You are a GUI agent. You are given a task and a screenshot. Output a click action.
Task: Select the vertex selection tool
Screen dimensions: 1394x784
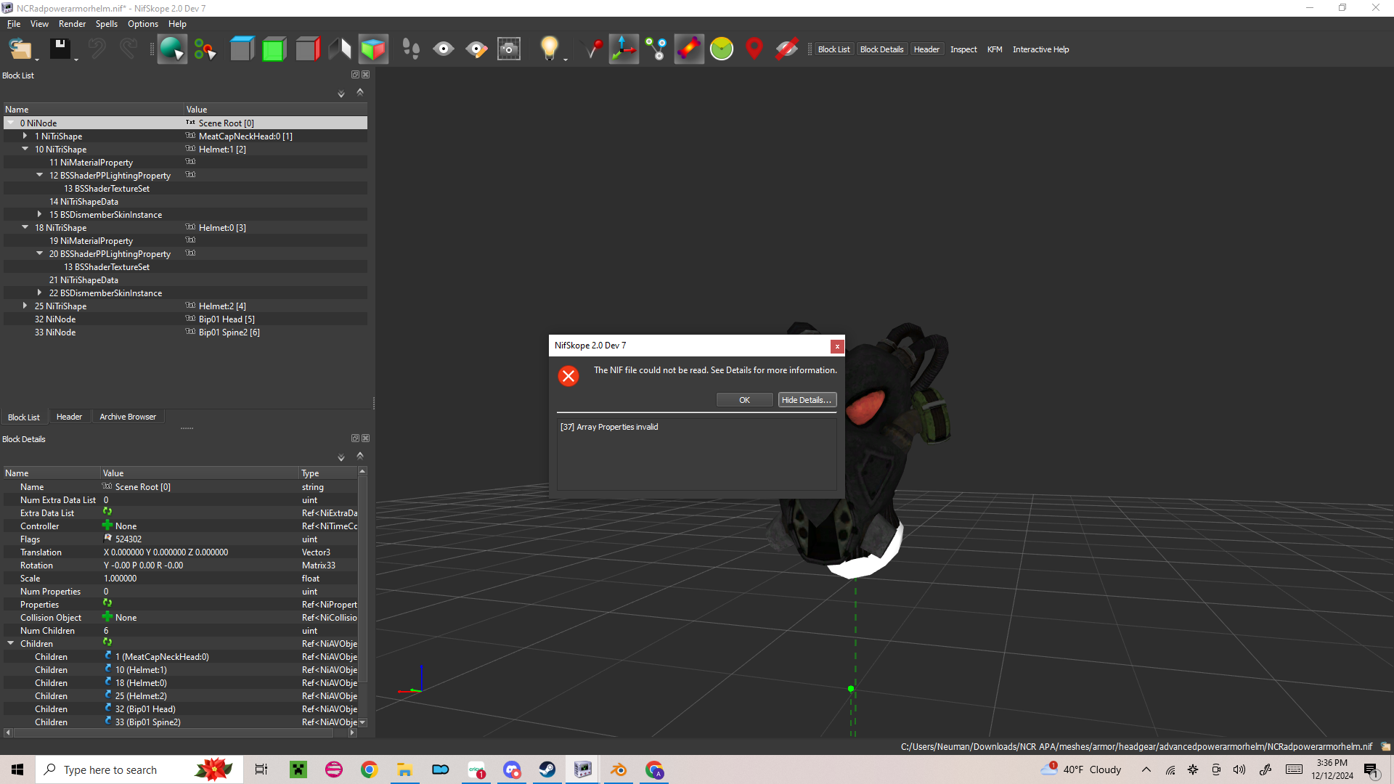coord(205,49)
